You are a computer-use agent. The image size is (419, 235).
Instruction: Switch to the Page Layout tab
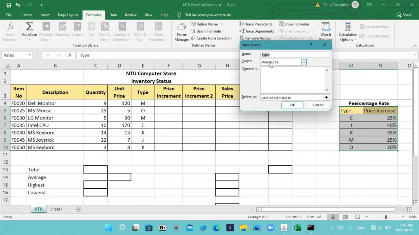pyautogui.click(x=68, y=15)
